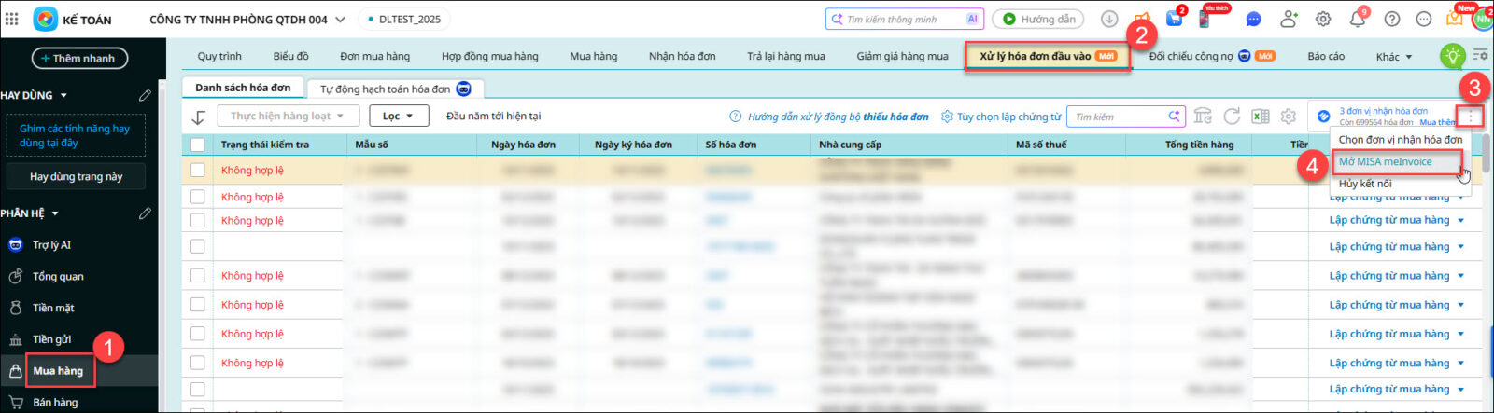This screenshot has width=1494, height=413.
Task: Open the app launcher grid icon
Action: click(12, 19)
